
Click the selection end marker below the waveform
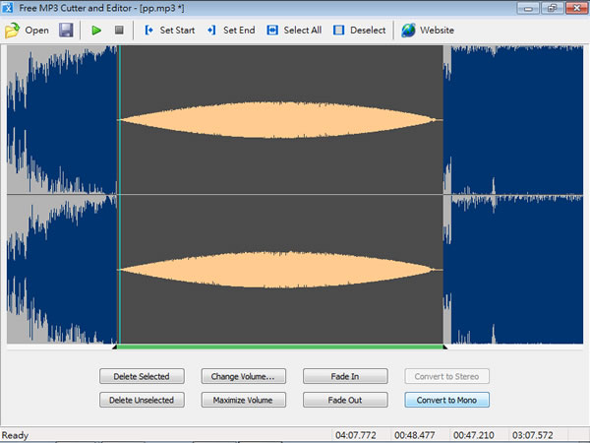pos(444,347)
